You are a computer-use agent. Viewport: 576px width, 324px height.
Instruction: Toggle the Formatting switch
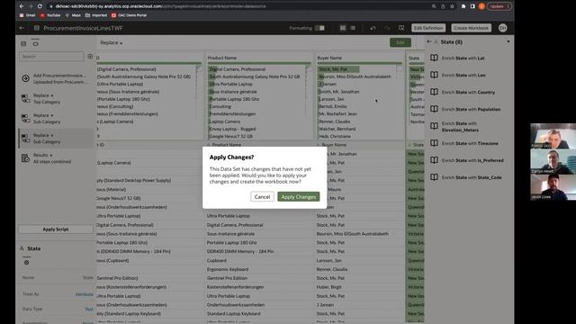pos(319,28)
